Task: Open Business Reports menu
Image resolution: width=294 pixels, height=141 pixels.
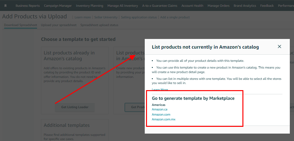Action: (x=28, y=5)
